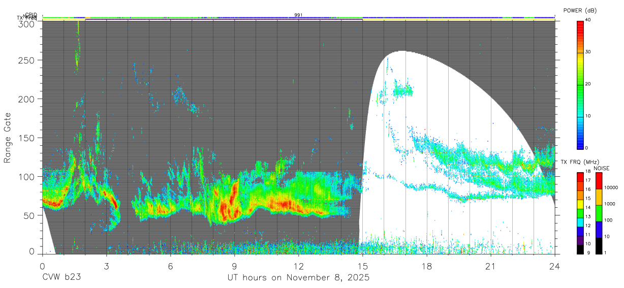Click the 40 label on POWER color bar

pos(587,20)
